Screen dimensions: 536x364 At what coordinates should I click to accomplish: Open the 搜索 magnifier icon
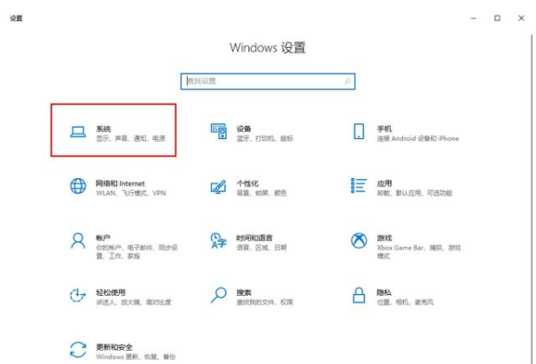click(219, 295)
